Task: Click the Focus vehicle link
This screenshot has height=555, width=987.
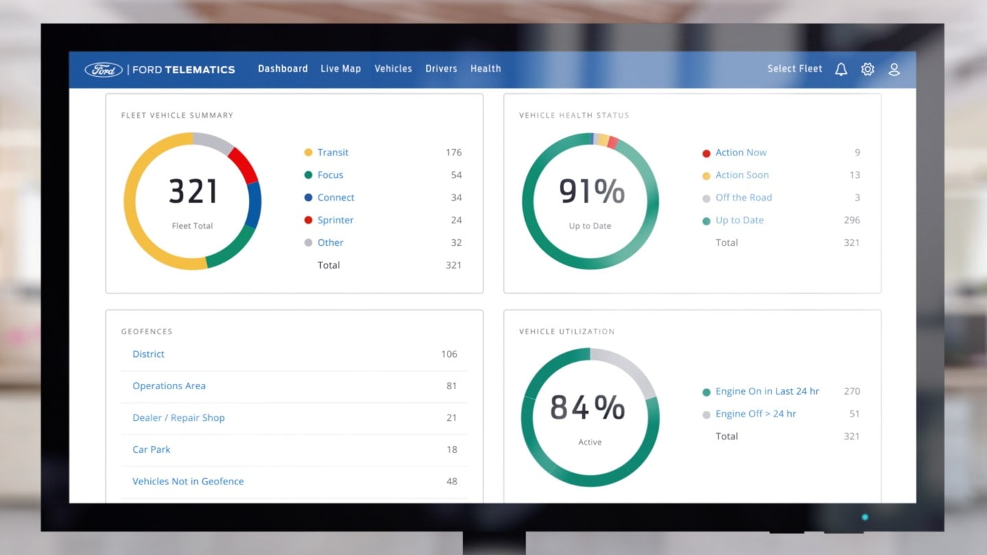Action: [x=330, y=175]
